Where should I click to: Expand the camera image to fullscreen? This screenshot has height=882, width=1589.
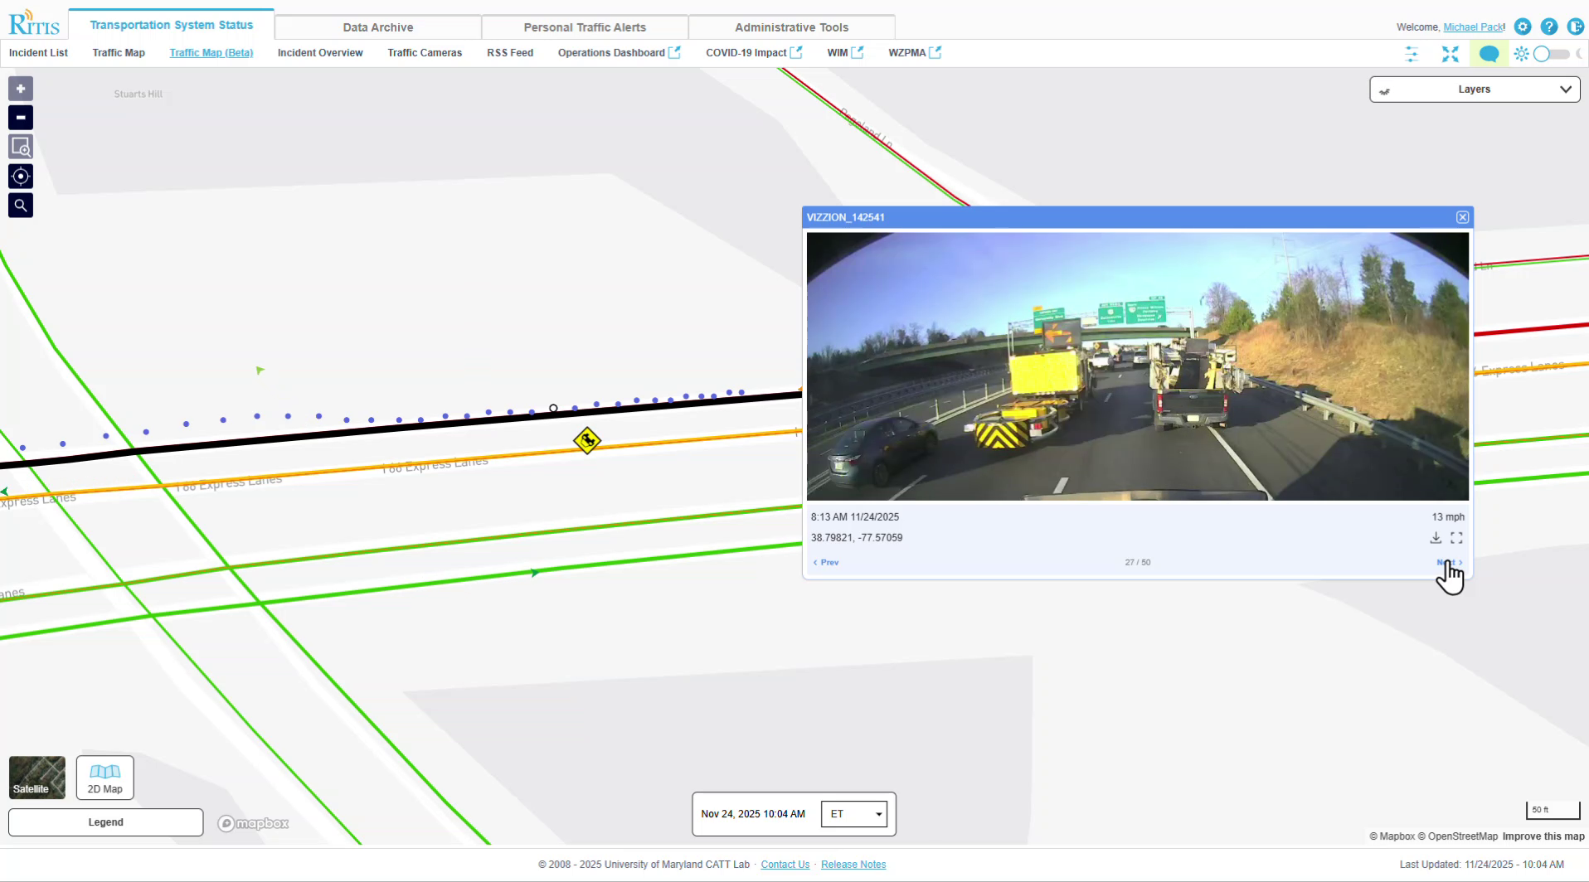[x=1456, y=538]
